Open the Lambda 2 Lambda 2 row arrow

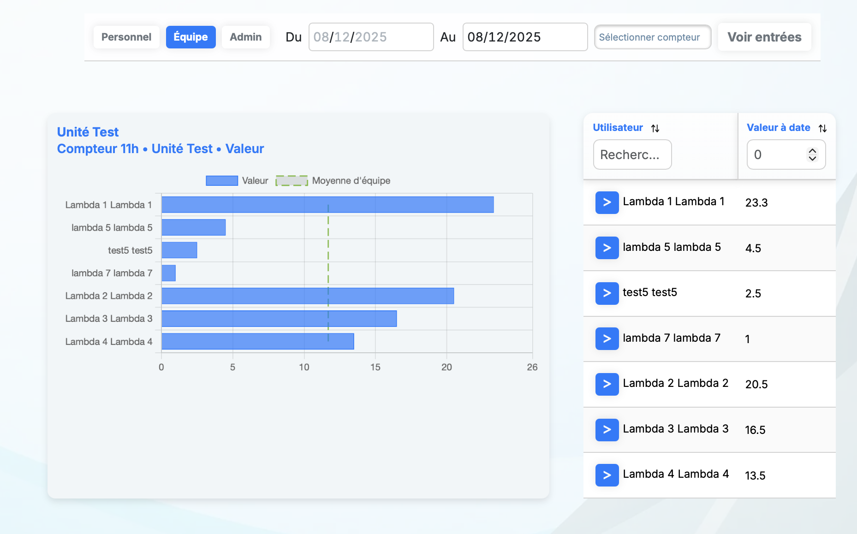(607, 384)
